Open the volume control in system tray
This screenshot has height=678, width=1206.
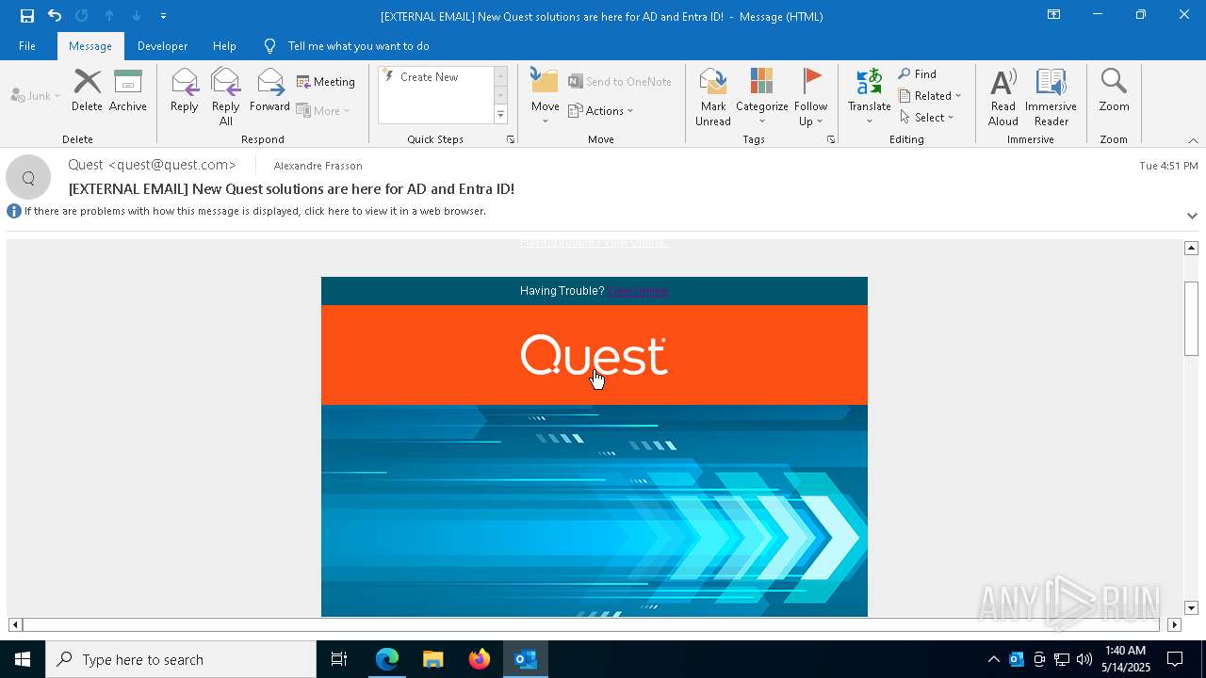1084,659
